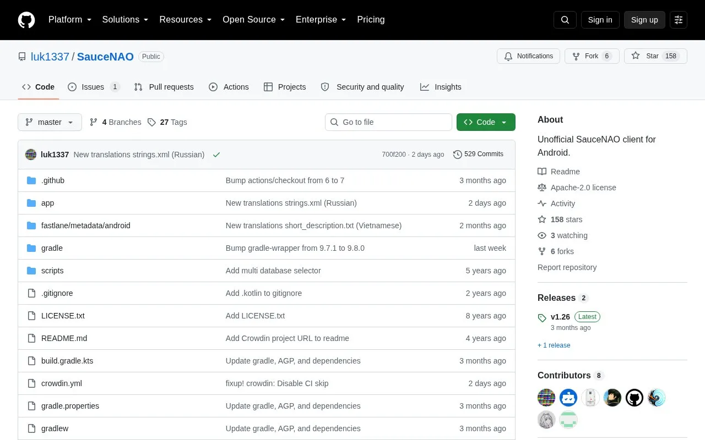Click the v1.26 release tag icon
Viewport: 705px width, 440px height.
[542, 317]
